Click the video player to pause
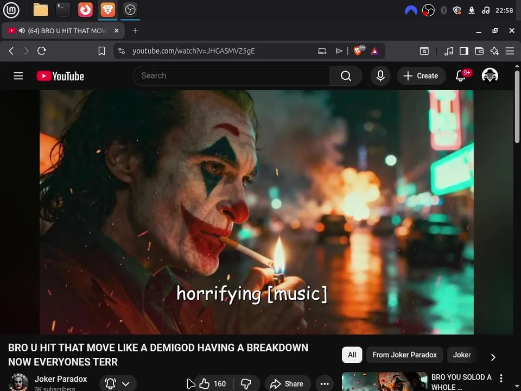Viewport: 521px width, 391px height. 257,212
